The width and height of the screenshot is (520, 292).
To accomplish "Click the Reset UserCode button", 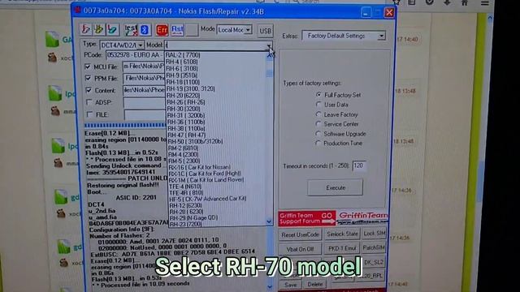I will (300, 234).
